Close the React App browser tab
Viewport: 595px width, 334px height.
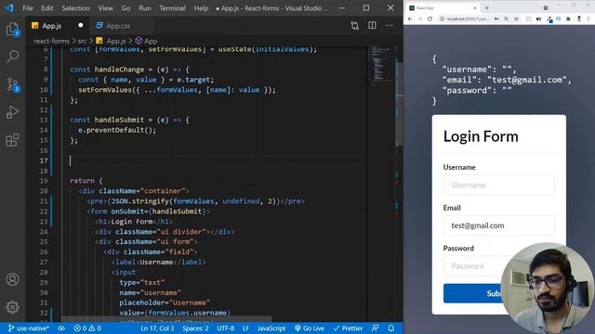point(475,7)
